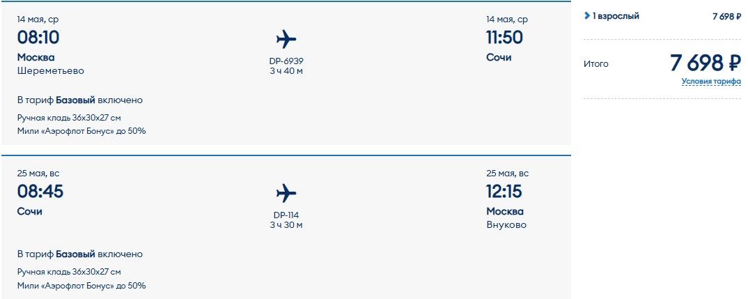Screen dimensions: 748x299
Task: Click Базовый tariff name in first flight
Action: [x=75, y=100]
